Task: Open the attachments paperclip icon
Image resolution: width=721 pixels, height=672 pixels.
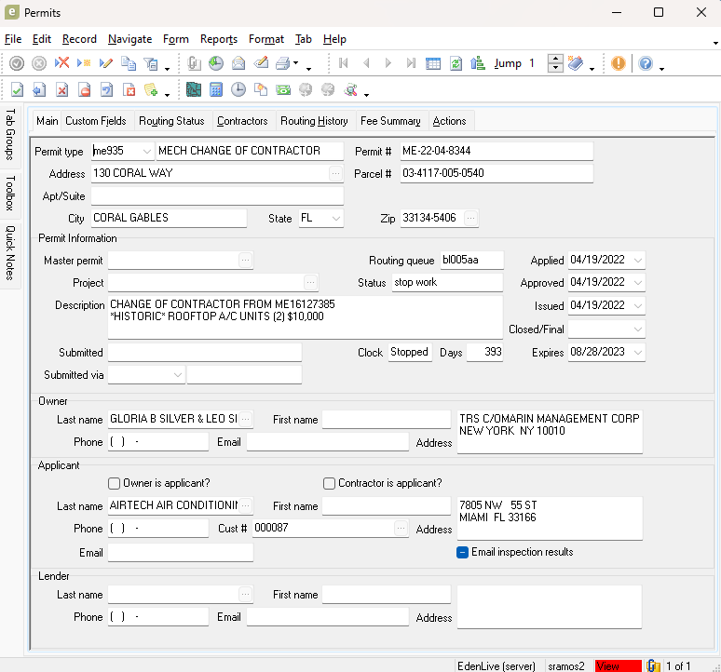Action: [x=194, y=63]
